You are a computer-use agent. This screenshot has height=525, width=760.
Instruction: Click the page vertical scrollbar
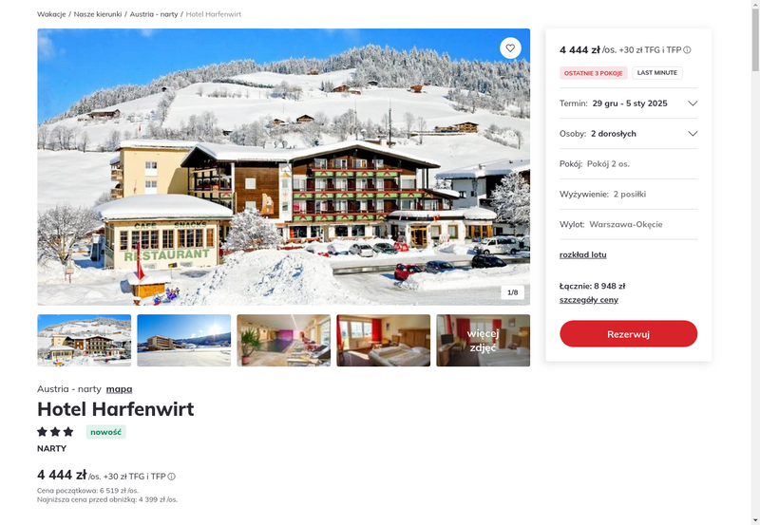pyautogui.click(x=755, y=262)
